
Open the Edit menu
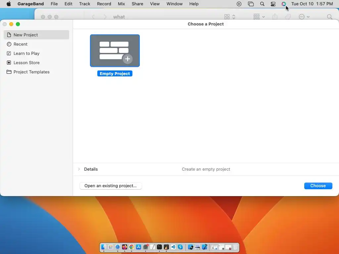pos(68,4)
